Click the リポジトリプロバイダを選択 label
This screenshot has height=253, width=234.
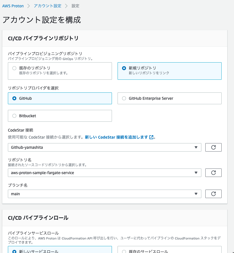pos(33,88)
